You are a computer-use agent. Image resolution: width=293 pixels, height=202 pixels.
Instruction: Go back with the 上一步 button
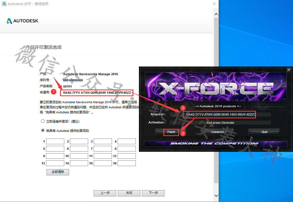(x=105, y=193)
